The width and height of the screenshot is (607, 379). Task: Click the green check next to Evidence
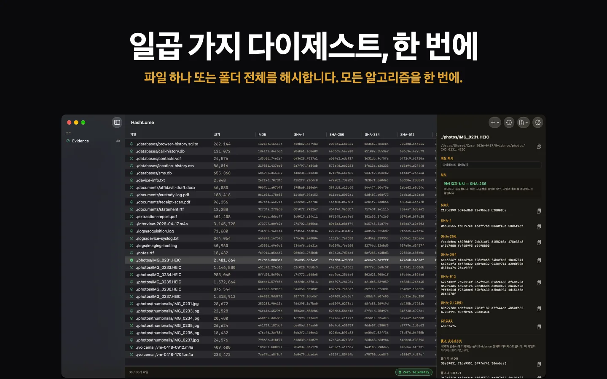68,141
